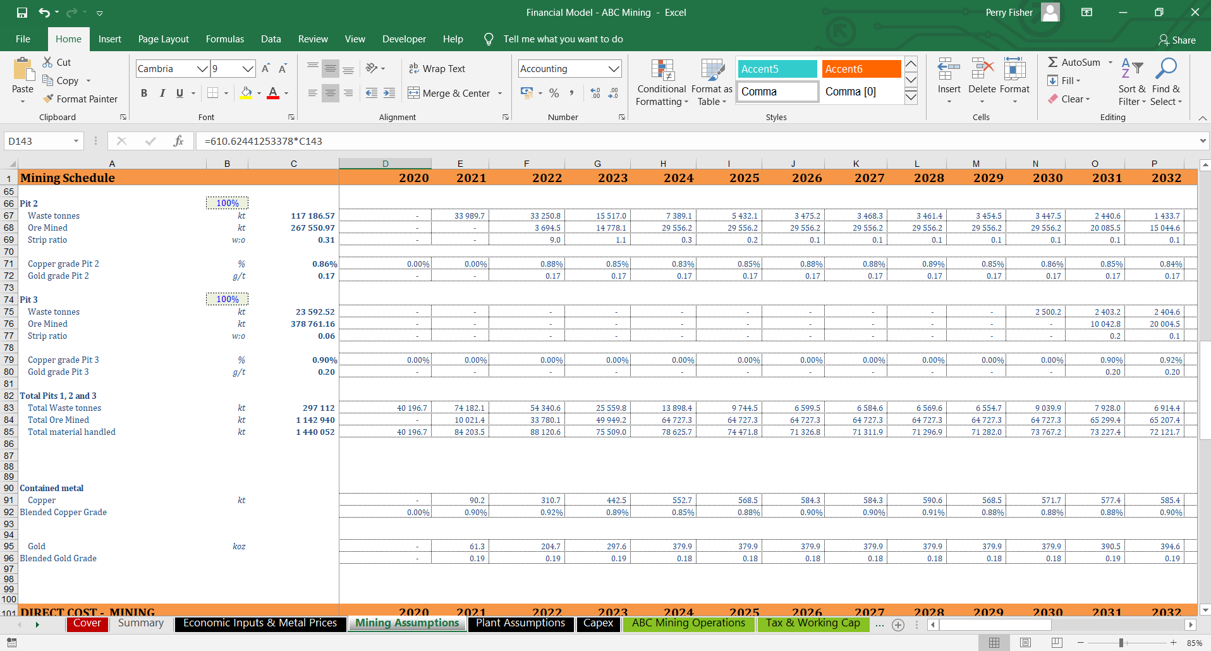Toggle Wrap Text
The width and height of the screenshot is (1211, 651).
click(436, 68)
